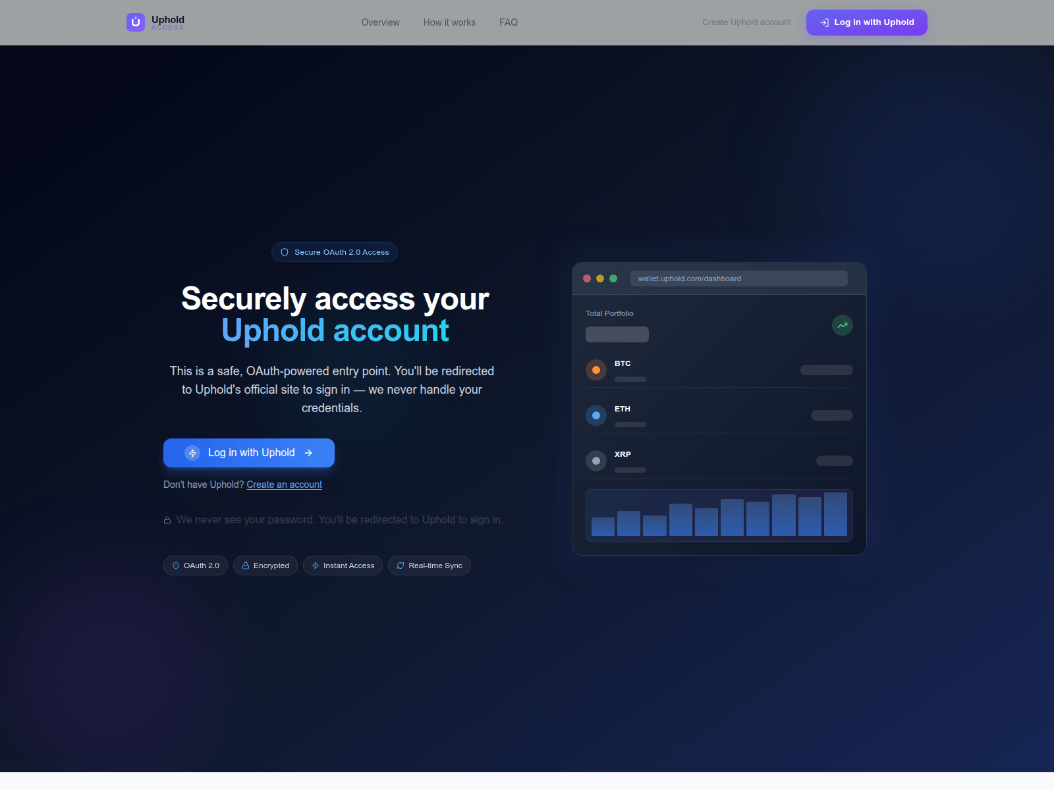Viewport: 1054px width, 790px height.
Task: Click the blue Log in with Uphold hero button
Action: [249, 453]
